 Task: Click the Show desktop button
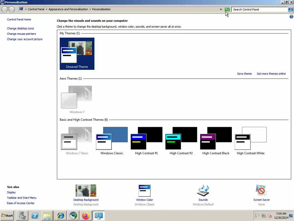291,216
